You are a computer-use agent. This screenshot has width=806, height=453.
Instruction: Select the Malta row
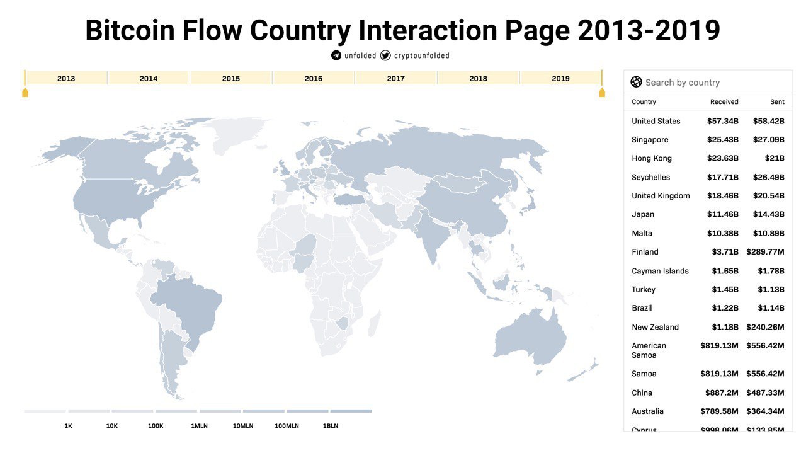(x=708, y=233)
